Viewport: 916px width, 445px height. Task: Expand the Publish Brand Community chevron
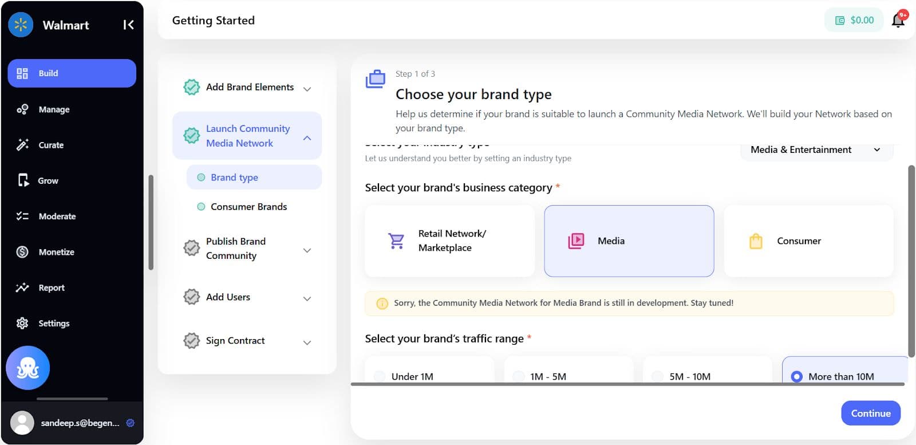307,250
